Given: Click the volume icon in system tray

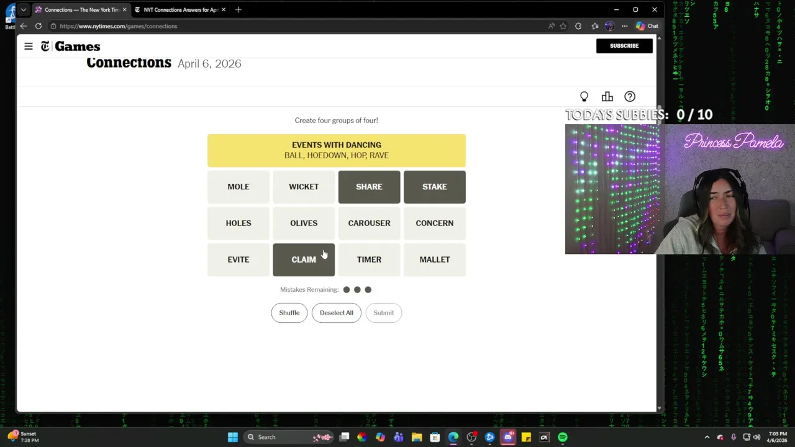Looking at the screenshot, I should [756, 437].
